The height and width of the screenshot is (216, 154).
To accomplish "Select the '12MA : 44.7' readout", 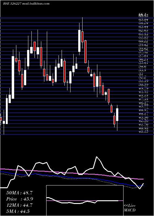I will point(19,205).
